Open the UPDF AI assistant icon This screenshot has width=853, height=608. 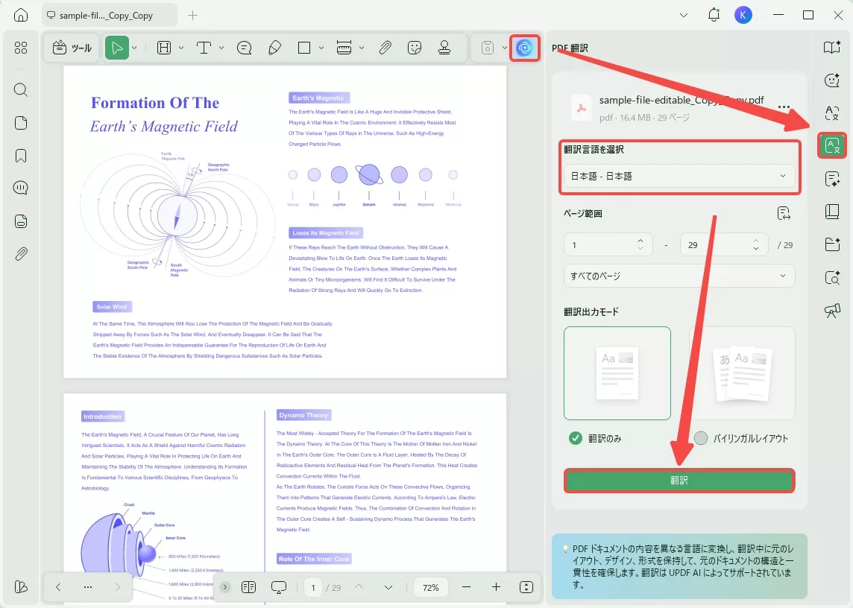tap(524, 47)
